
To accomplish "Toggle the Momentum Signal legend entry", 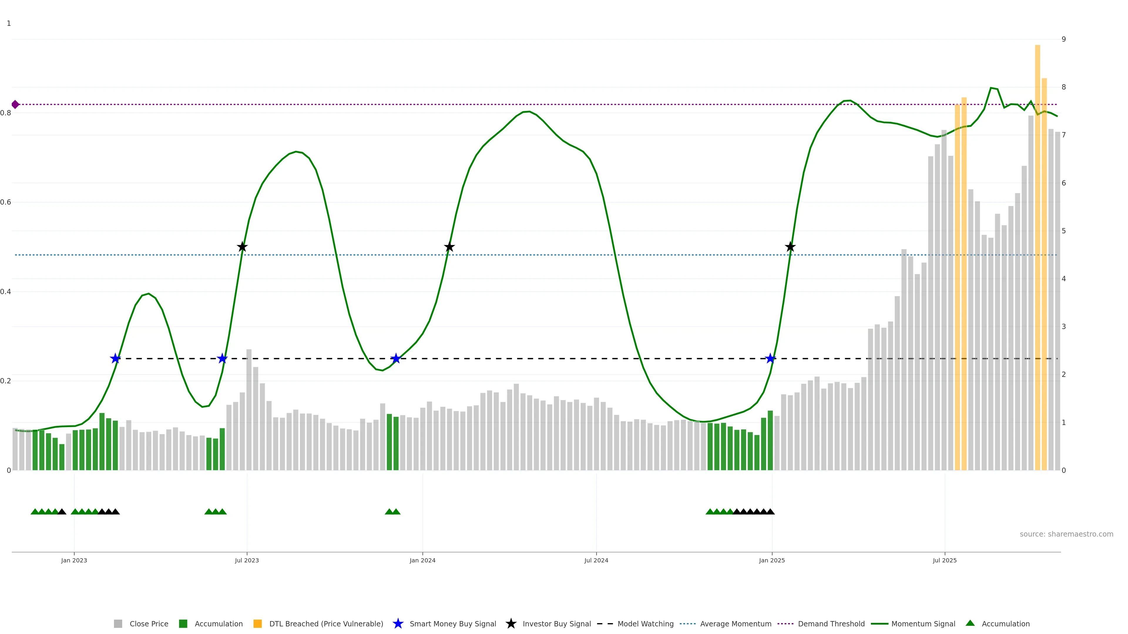I will 923,624.
